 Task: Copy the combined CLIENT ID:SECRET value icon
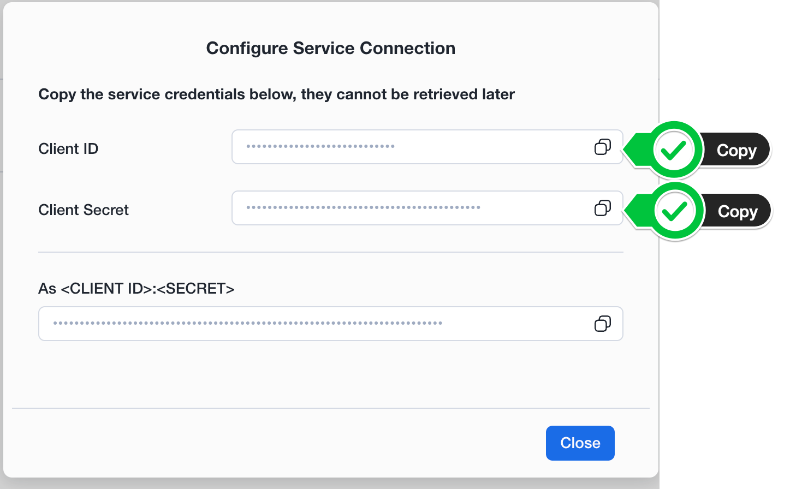click(603, 324)
